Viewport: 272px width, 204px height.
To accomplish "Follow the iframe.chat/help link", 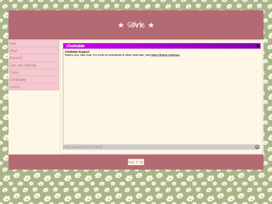I will pyautogui.click(x=165, y=55).
